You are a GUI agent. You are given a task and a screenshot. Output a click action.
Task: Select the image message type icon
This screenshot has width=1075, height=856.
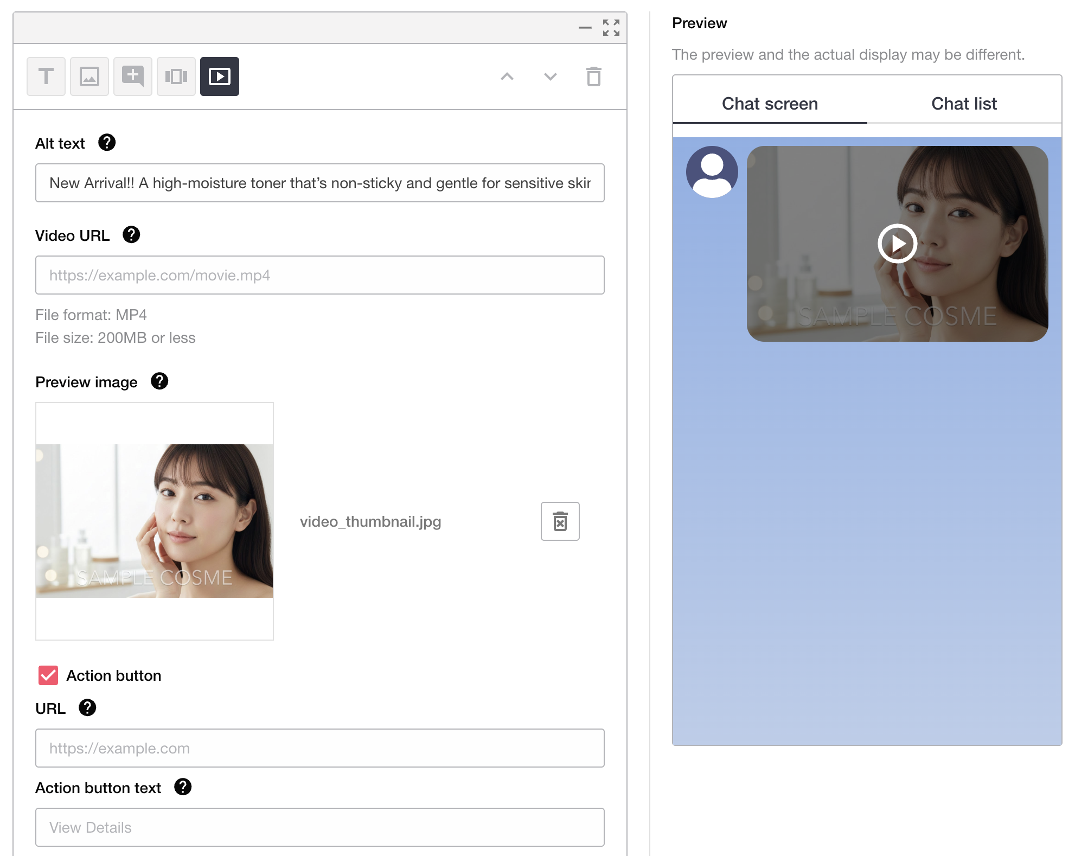89,76
